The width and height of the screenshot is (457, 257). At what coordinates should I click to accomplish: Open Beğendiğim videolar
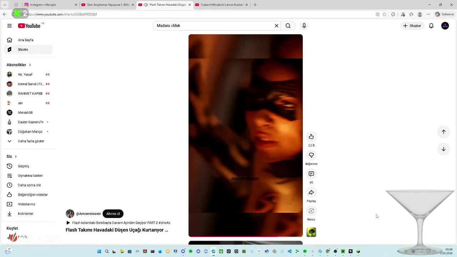28,195
